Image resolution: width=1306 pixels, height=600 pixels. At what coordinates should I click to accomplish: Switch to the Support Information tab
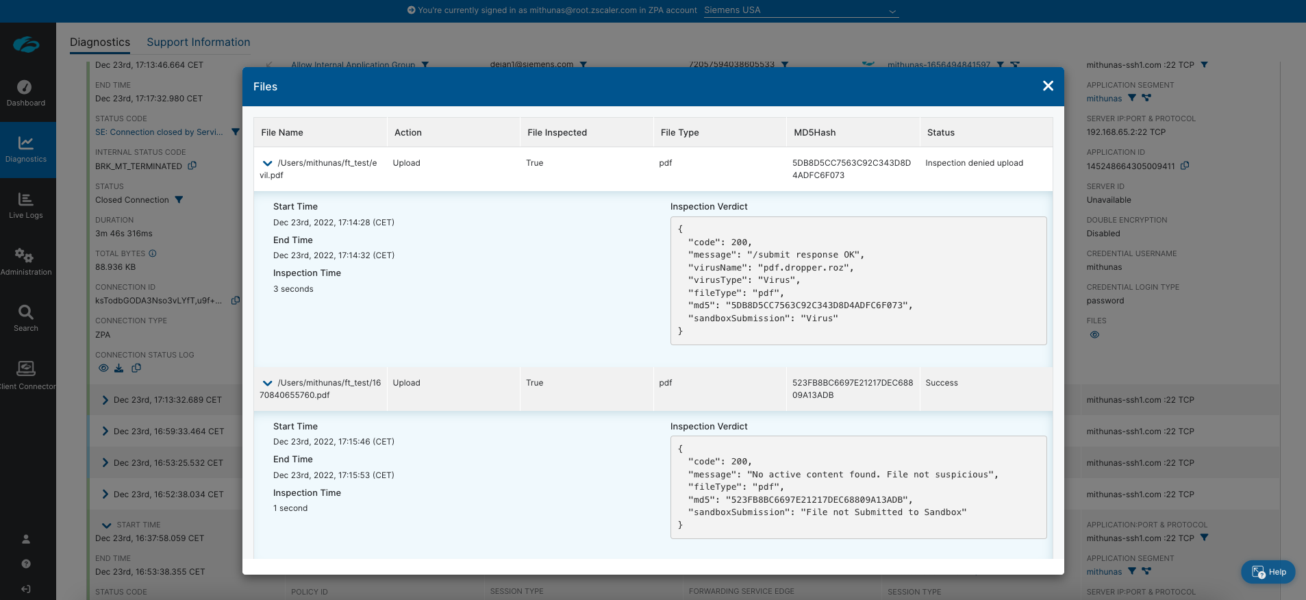tap(198, 42)
